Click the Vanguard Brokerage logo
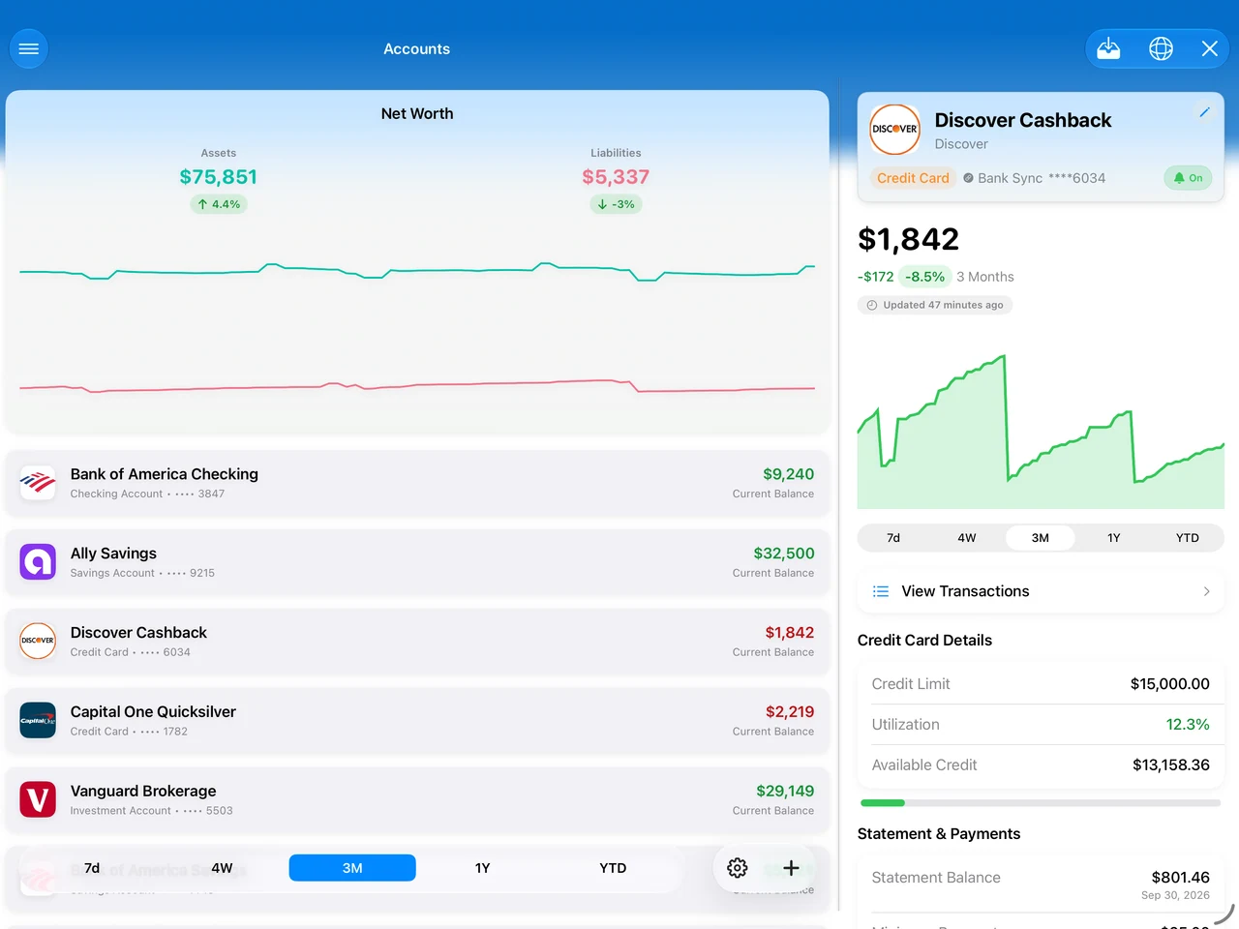The height and width of the screenshot is (929, 1239). (38, 799)
